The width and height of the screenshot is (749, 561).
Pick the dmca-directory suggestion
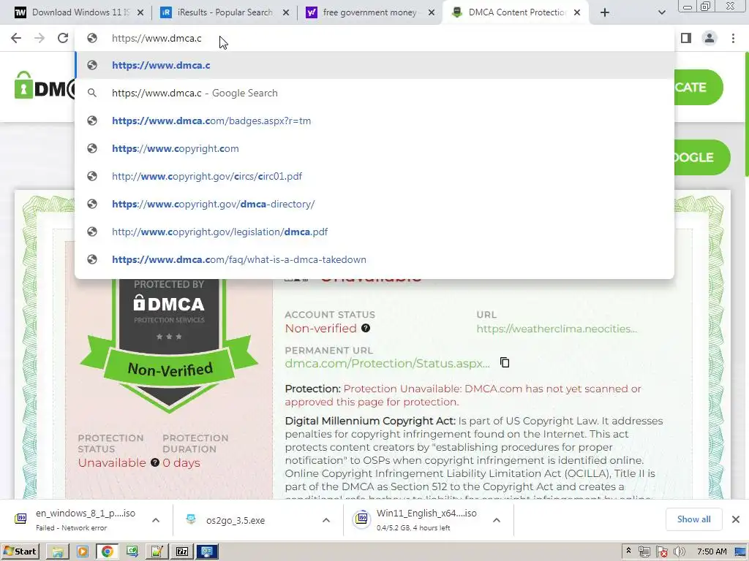(x=374, y=204)
